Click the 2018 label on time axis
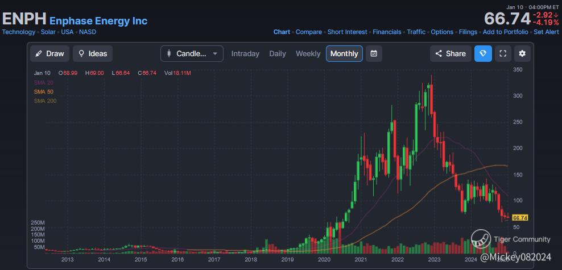This screenshot has height=270, width=562. click(250, 259)
